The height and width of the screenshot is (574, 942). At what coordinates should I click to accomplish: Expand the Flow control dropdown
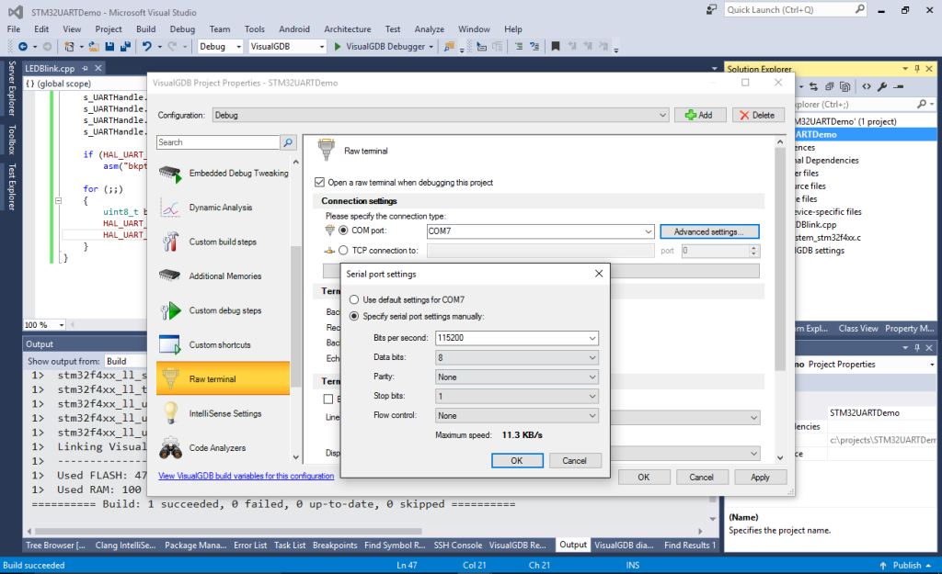(x=592, y=416)
